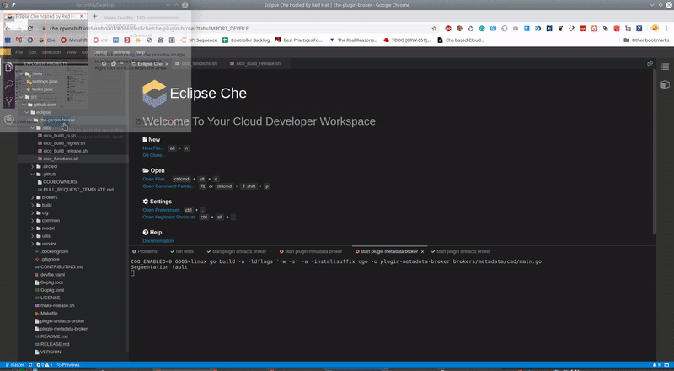Close the Eclipse Che welcome tab
The width and height of the screenshot is (674, 371).
pyautogui.click(x=167, y=64)
